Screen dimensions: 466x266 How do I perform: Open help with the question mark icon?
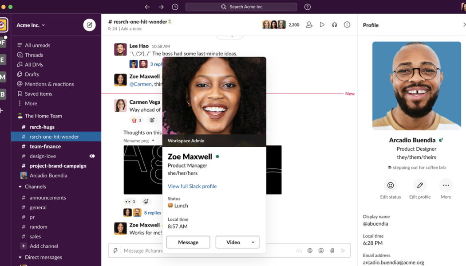(x=308, y=7)
